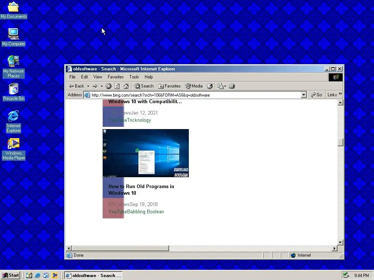Open the Media pane from the toolbar
Image resolution: width=374 pixels, height=280 pixels.
point(194,86)
